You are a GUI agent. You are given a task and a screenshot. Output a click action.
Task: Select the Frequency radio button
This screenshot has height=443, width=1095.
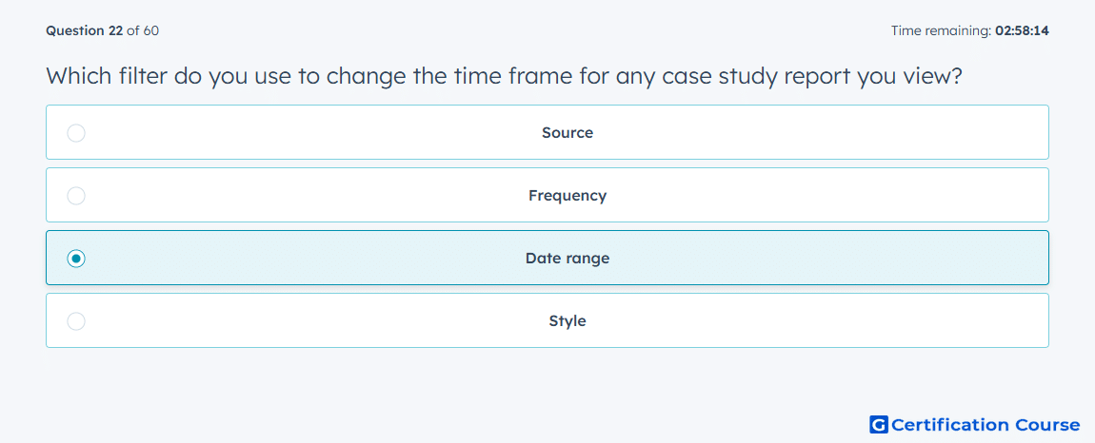(x=76, y=195)
